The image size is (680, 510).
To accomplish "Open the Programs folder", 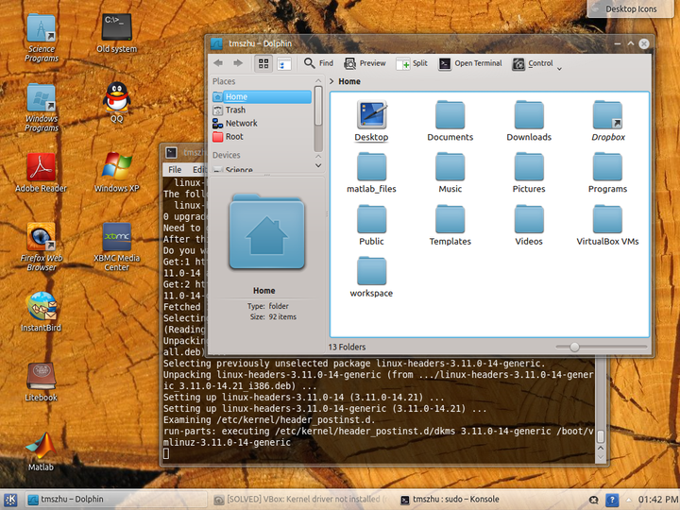I will click(x=607, y=173).
